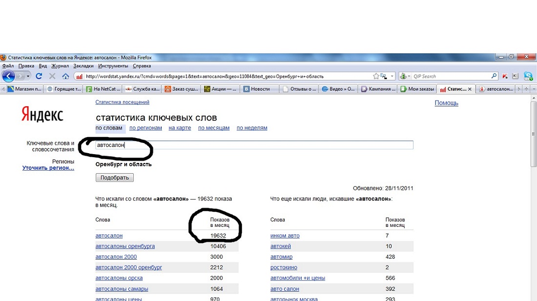
Task: Open the инком авто keyword link
Action: pos(285,236)
